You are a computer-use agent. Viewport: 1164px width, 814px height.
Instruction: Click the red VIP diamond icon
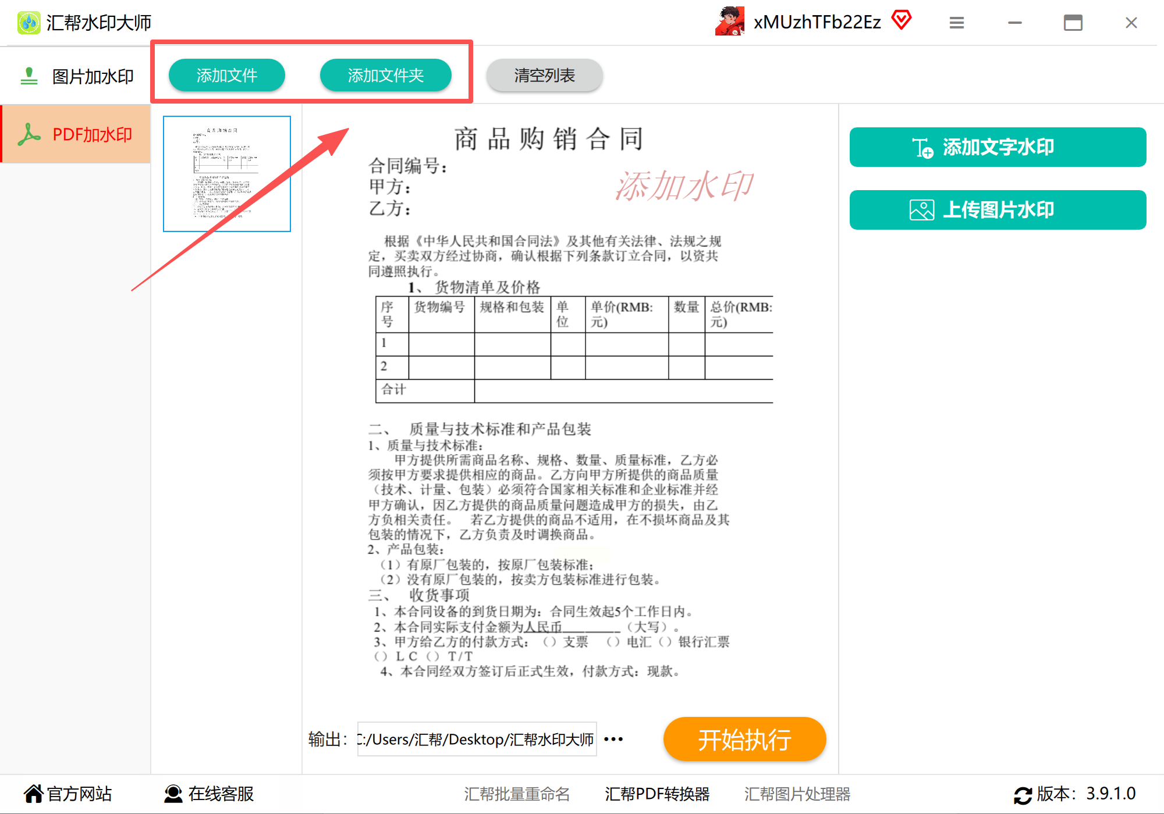click(901, 20)
